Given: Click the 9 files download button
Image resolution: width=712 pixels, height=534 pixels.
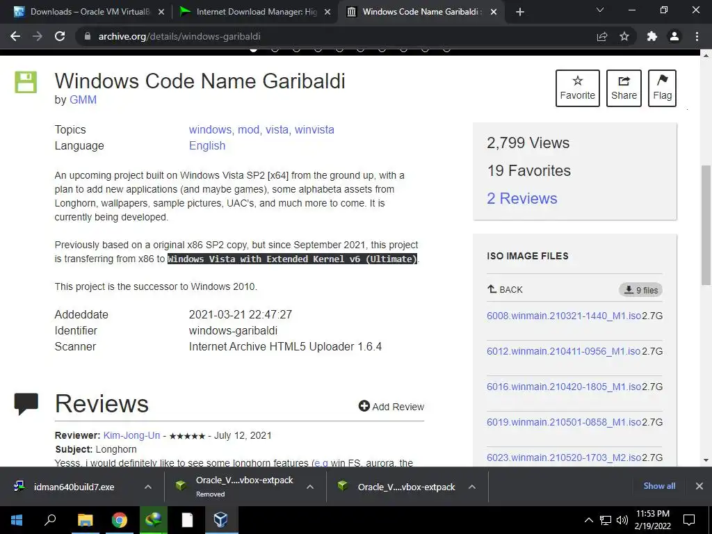Looking at the screenshot, I should click(640, 290).
